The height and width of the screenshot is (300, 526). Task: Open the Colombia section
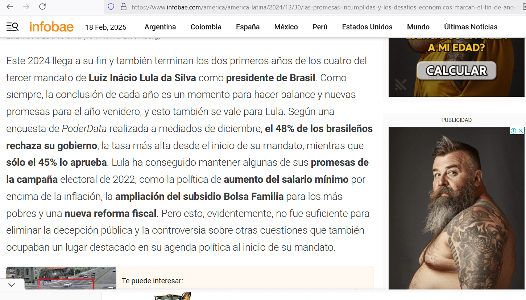pos(206,27)
